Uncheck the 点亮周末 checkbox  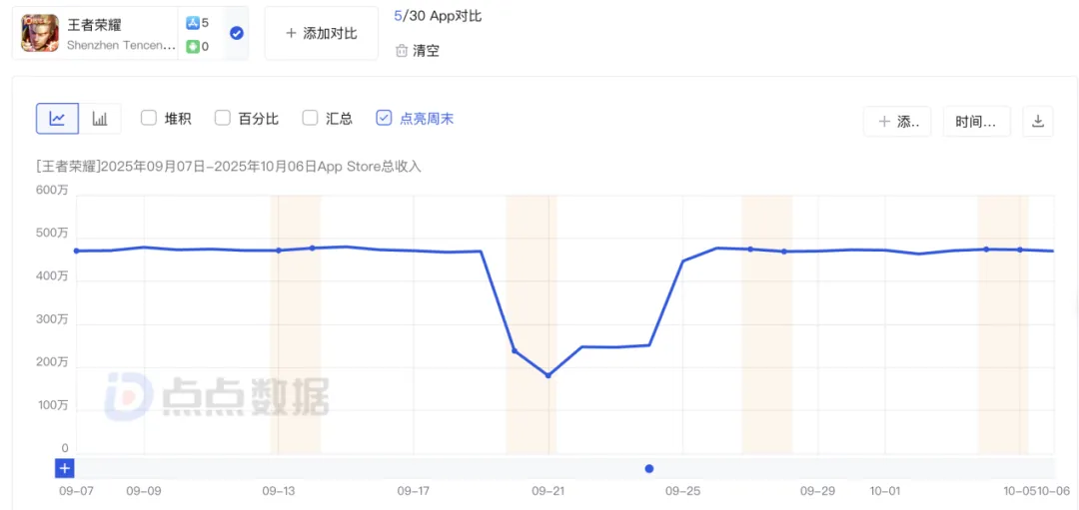click(x=384, y=118)
